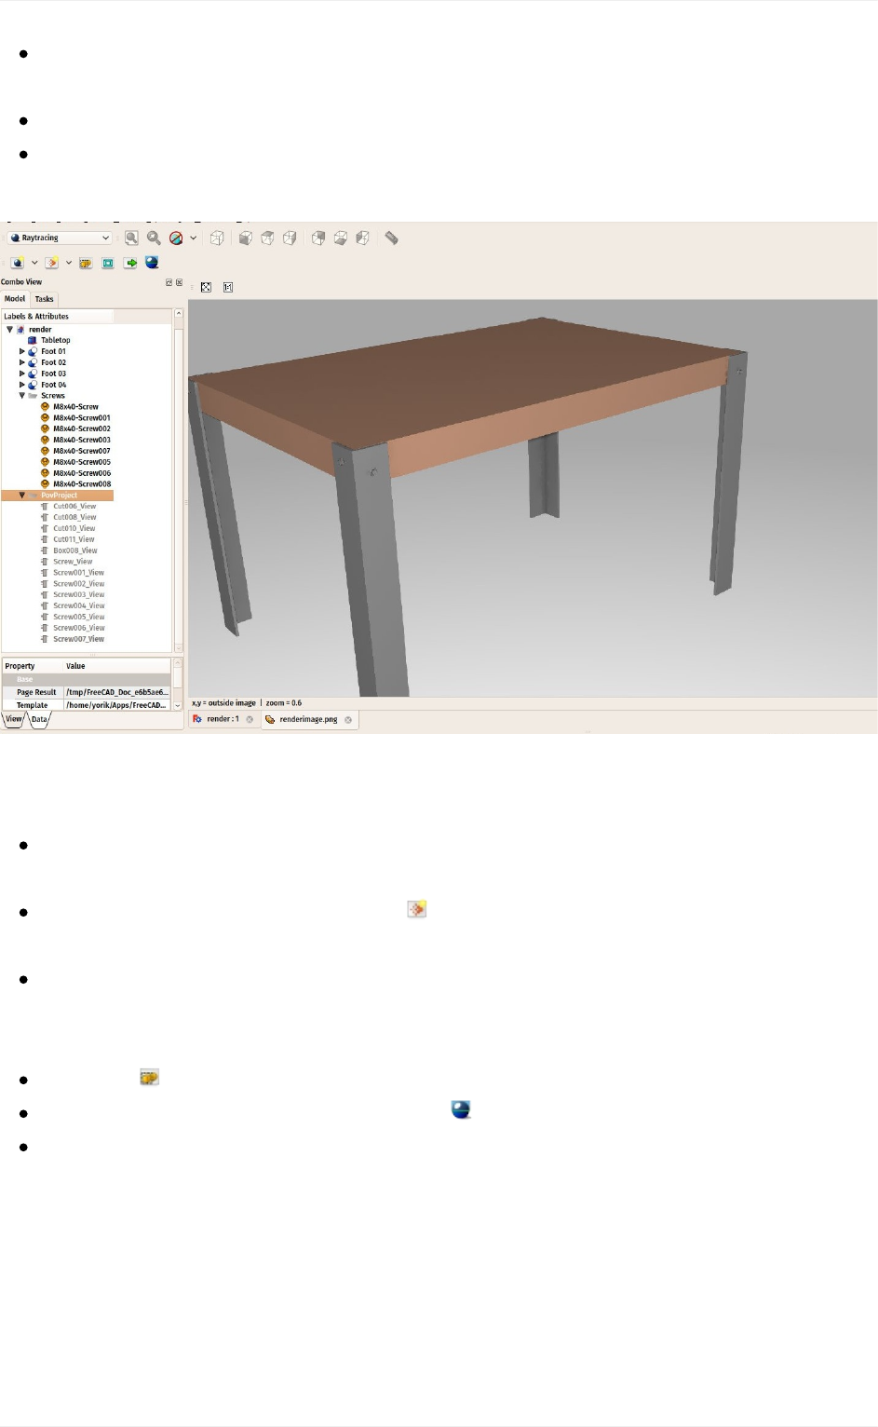The image size is (878, 1427).
Task: Click the green arrow export icon
Action: [130, 263]
